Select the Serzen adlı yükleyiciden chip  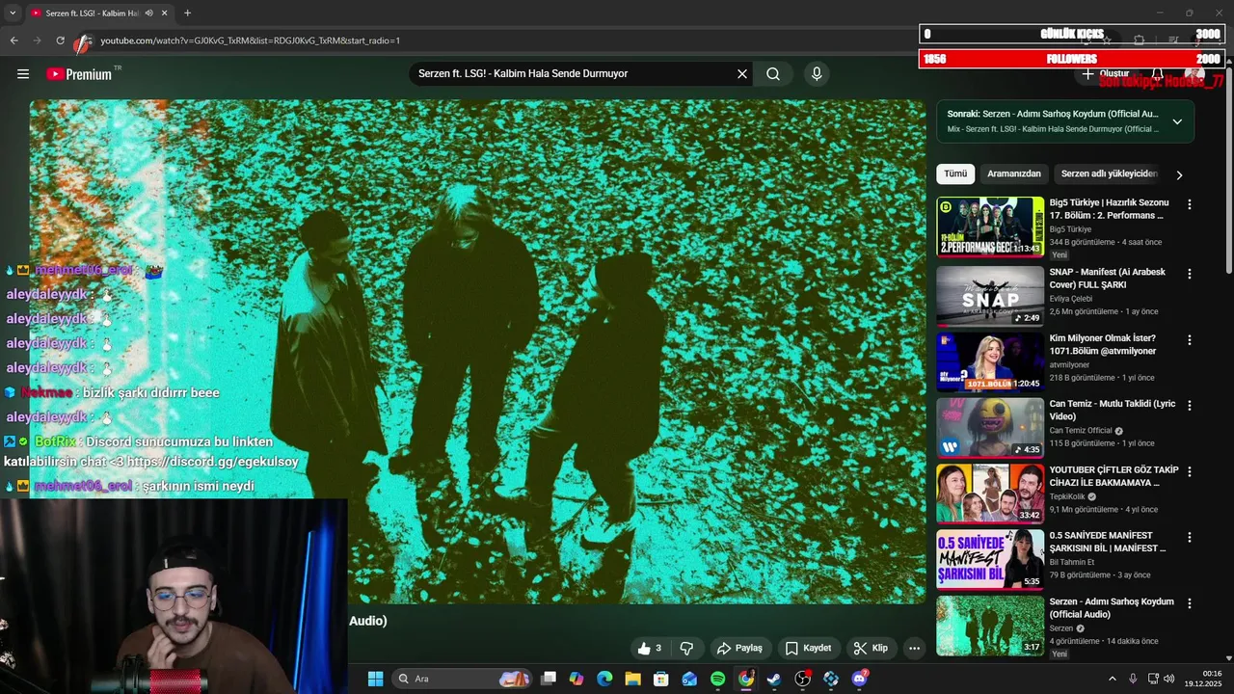coord(1109,173)
